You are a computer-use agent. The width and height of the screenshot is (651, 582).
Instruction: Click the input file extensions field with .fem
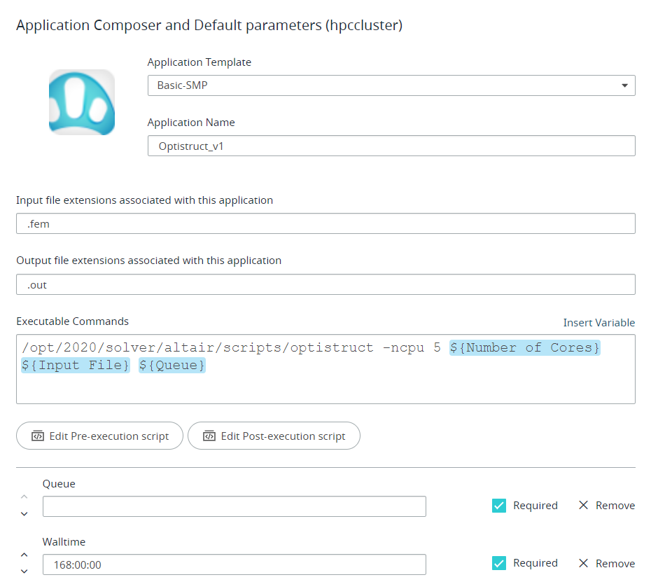tap(325, 223)
